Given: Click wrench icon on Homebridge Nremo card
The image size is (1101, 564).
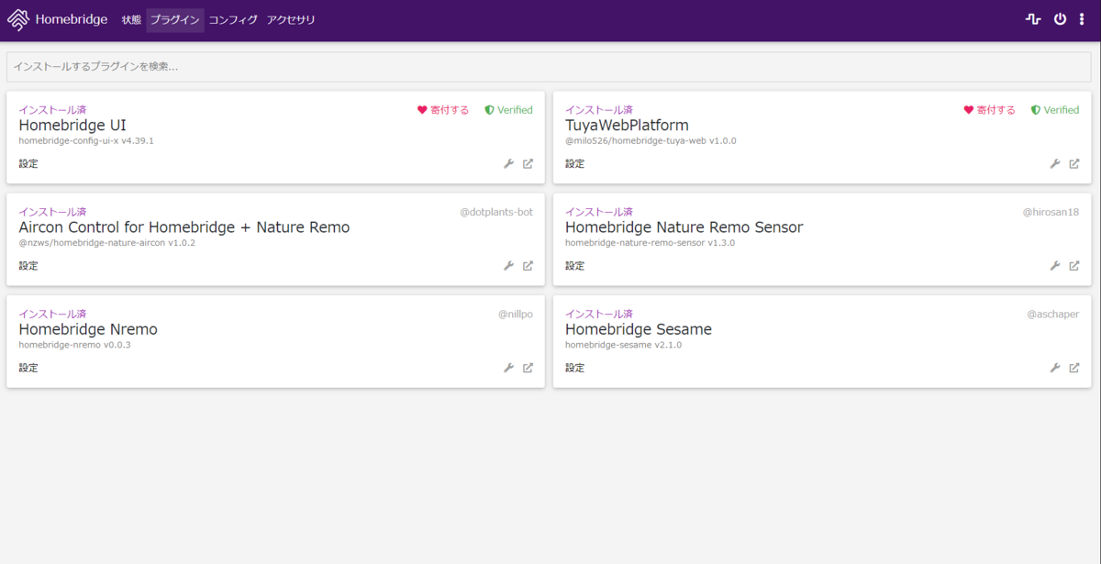Looking at the screenshot, I should click(508, 368).
